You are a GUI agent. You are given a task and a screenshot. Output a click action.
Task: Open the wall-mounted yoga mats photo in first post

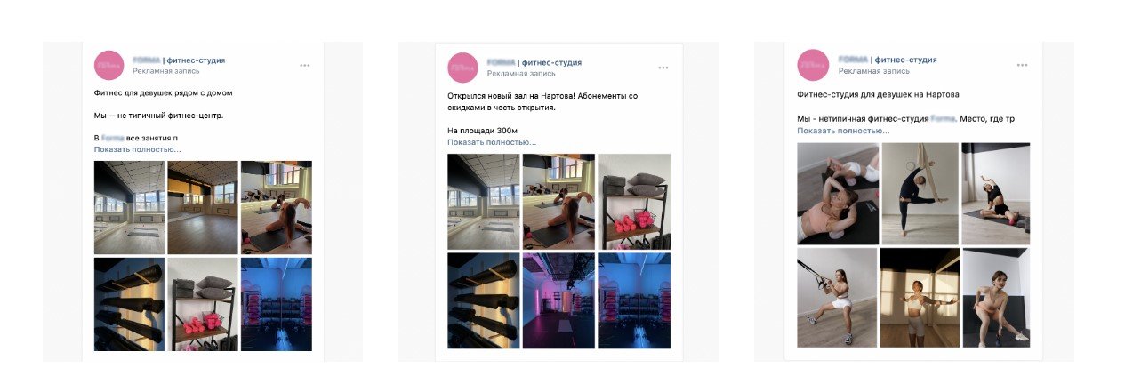129,304
